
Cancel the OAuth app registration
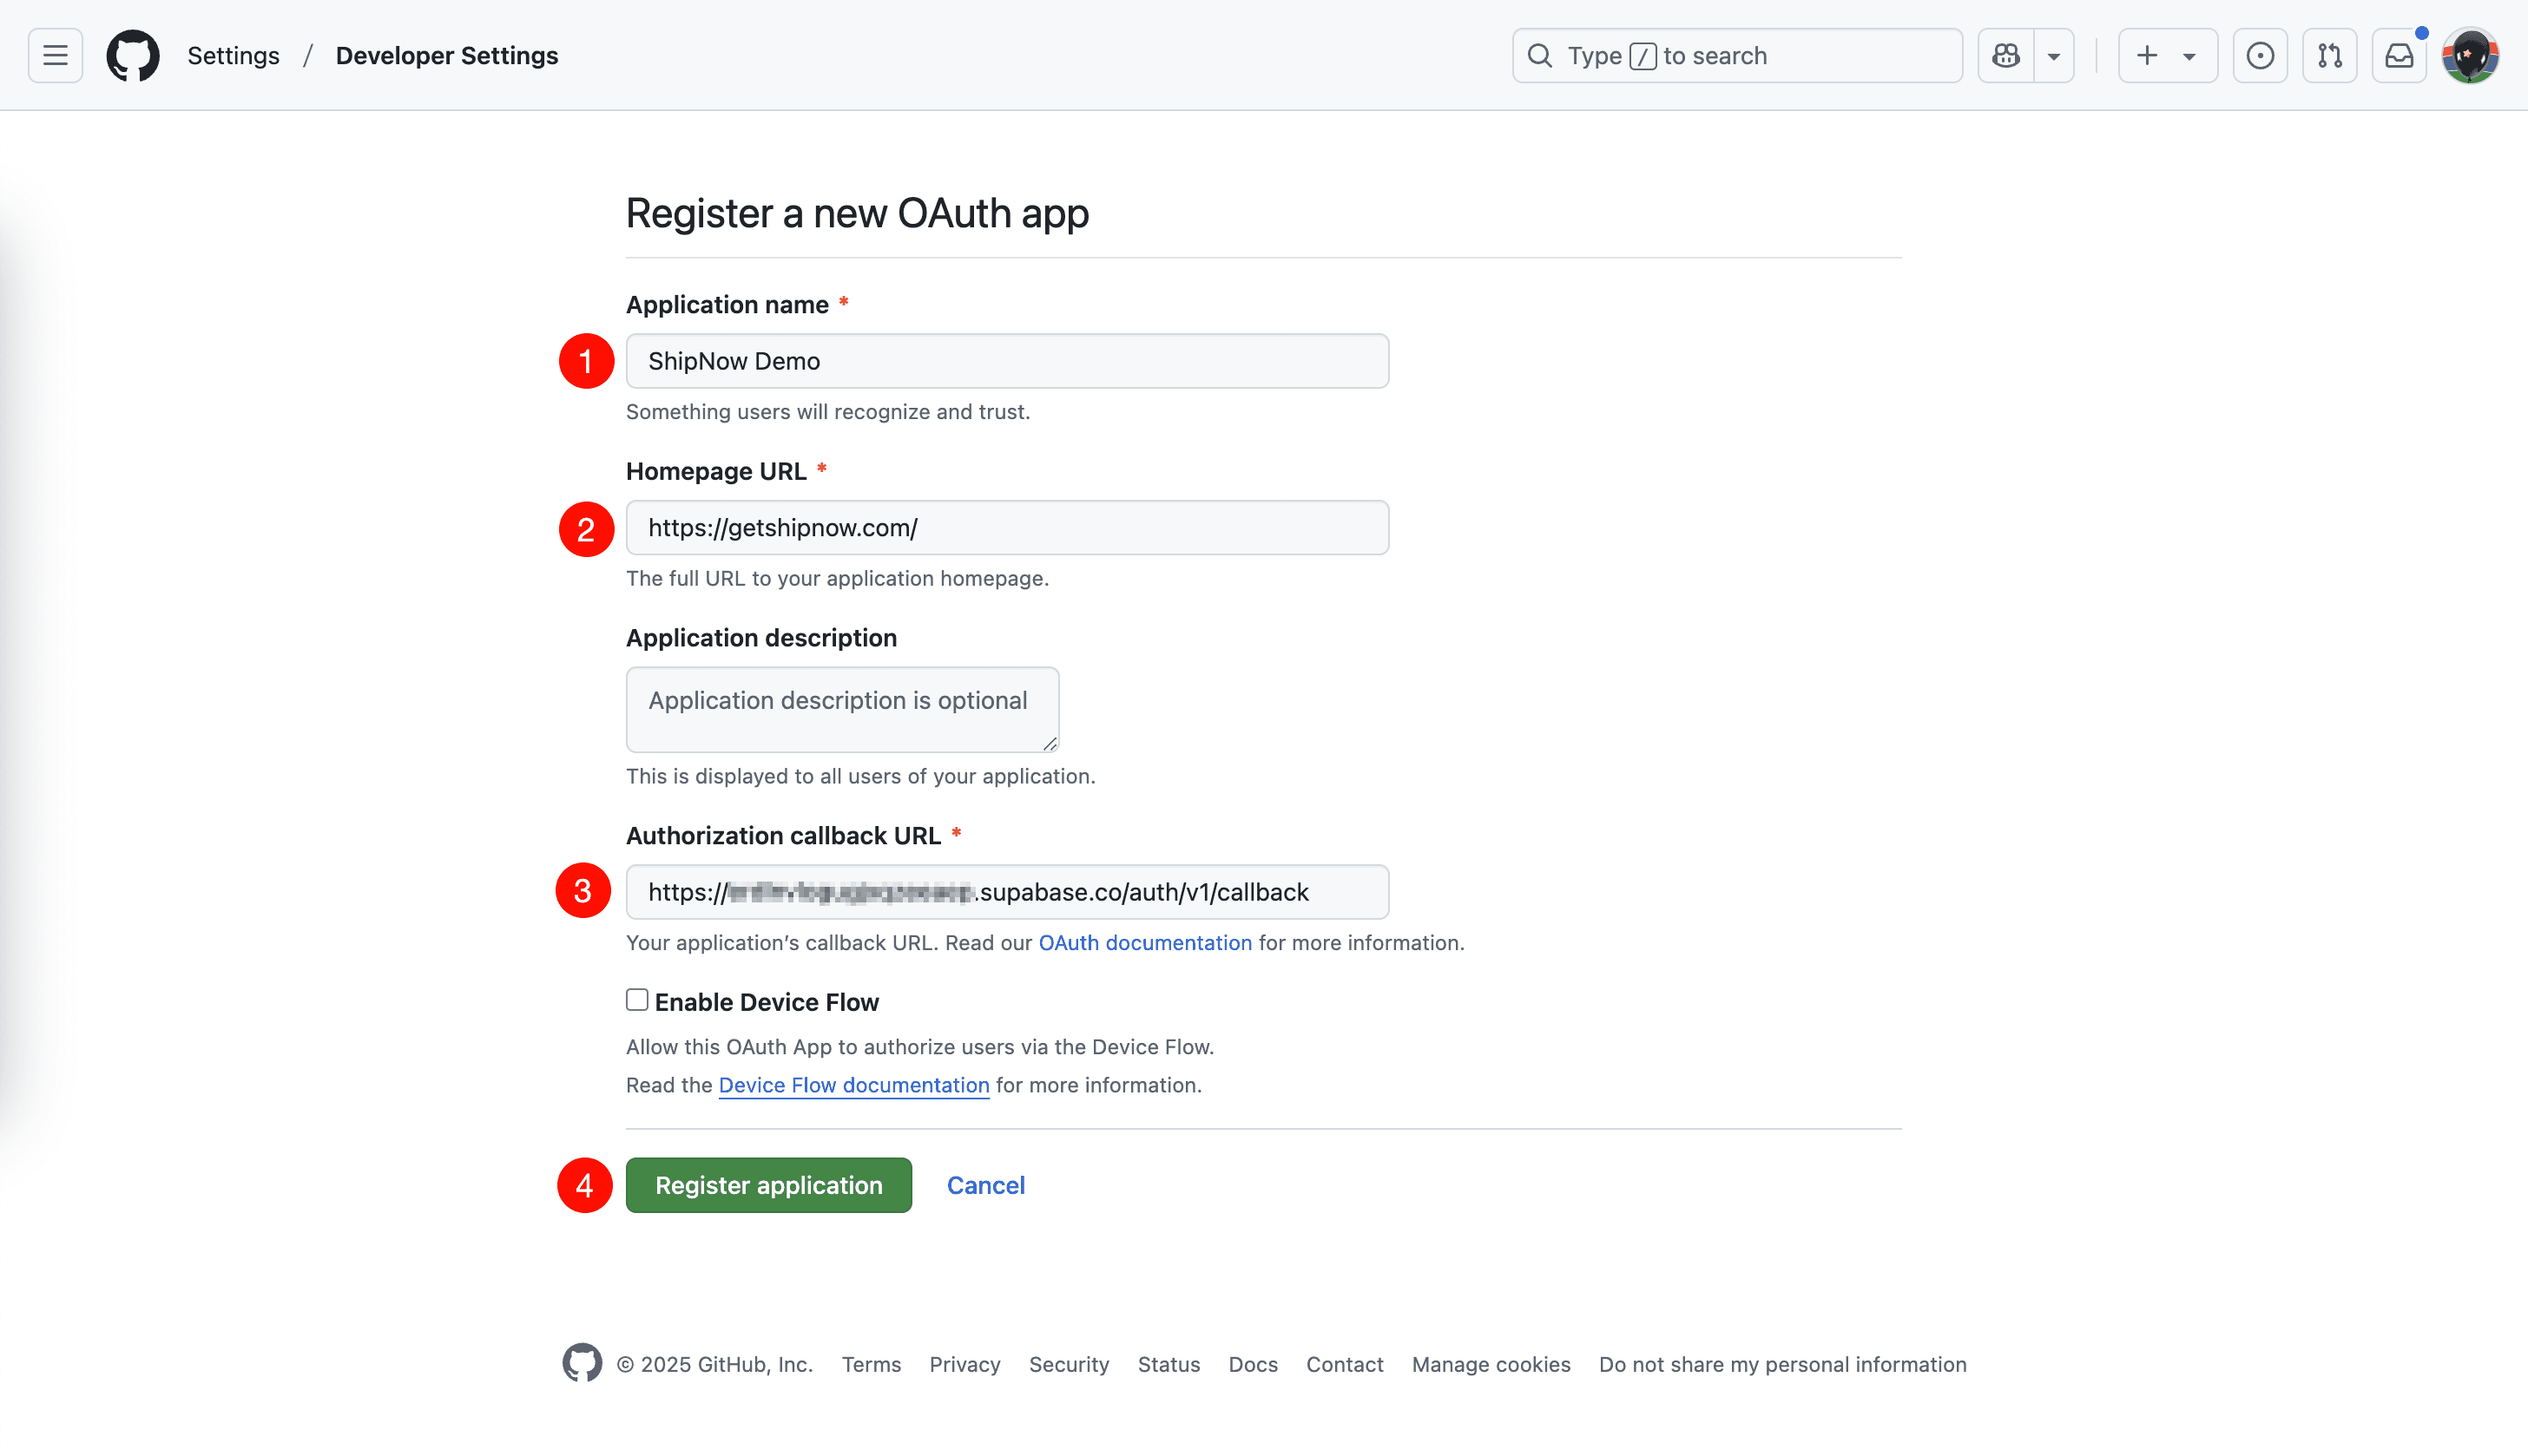pyautogui.click(x=984, y=1184)
